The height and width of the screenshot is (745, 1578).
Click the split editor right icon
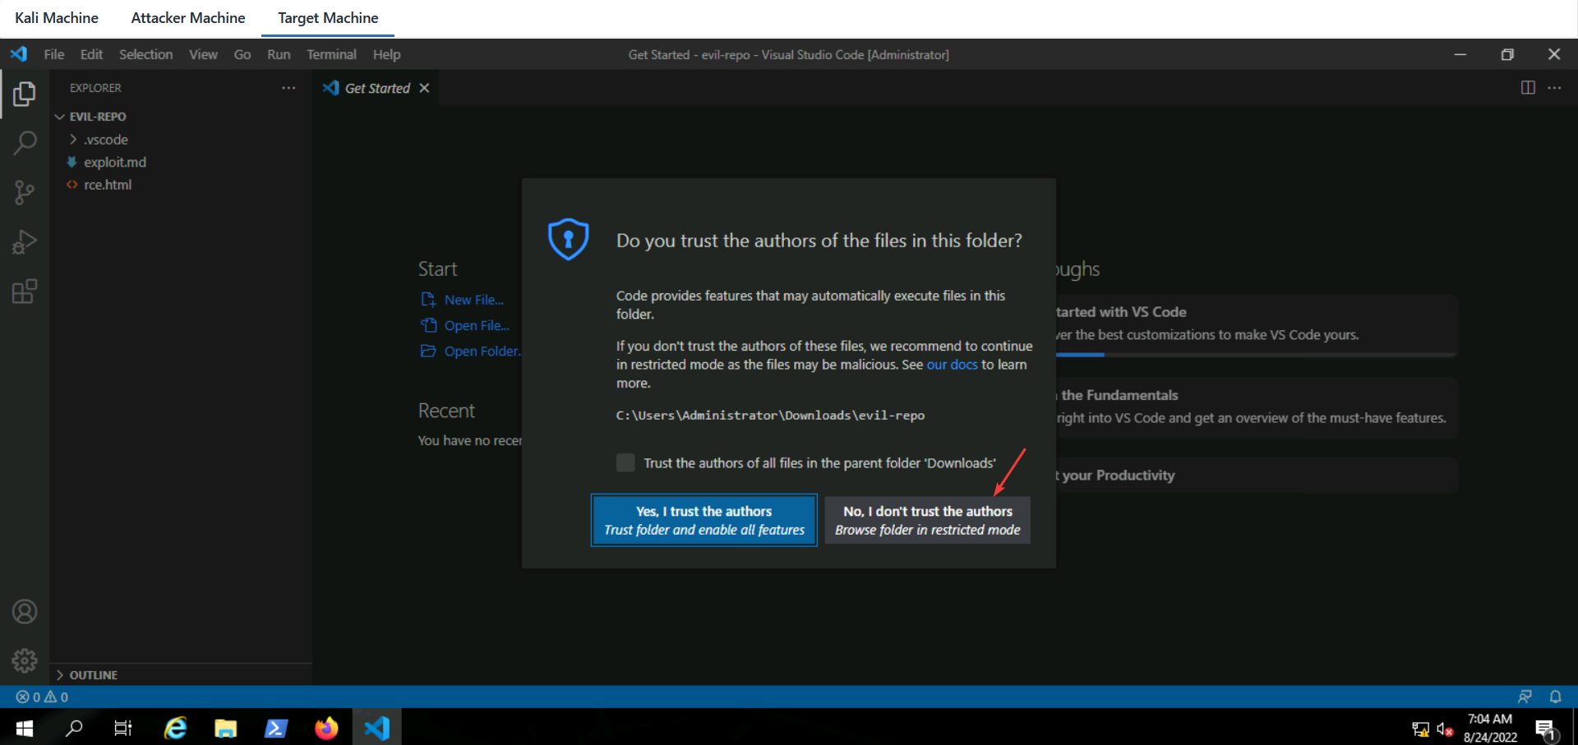(x=1528, y=88)
